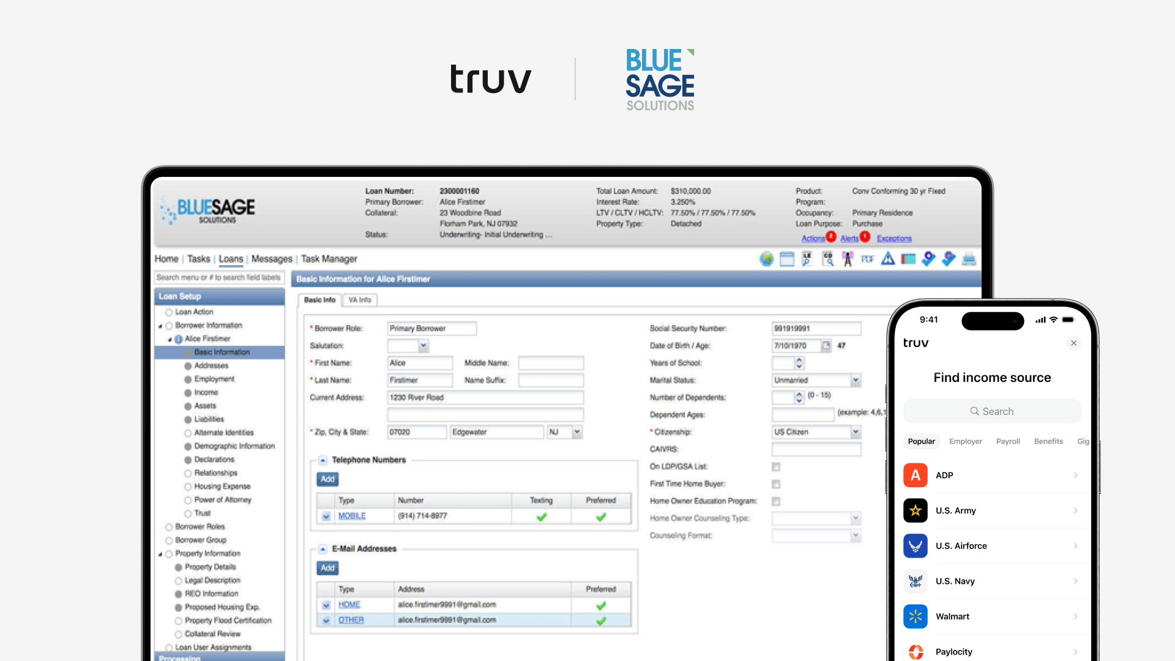
Task: Open the Marital Status dropdown
Action: pos(855,380)
